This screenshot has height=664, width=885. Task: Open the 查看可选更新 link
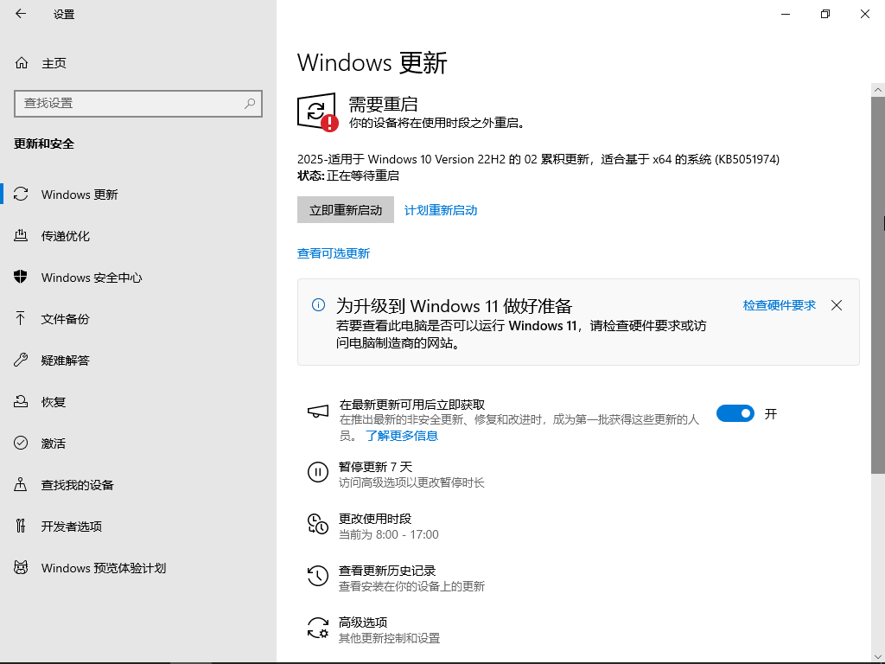334,253
